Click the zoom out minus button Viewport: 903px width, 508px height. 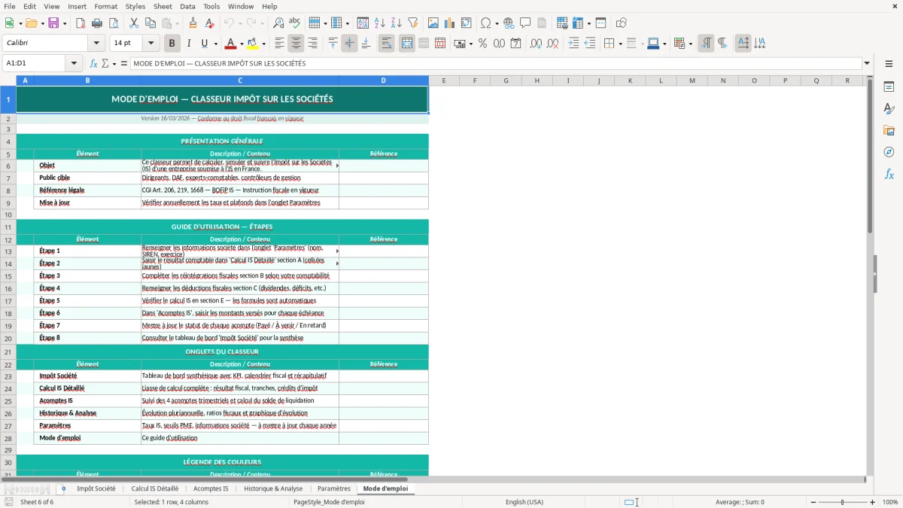pyautogui.click(x=812, y=502)
